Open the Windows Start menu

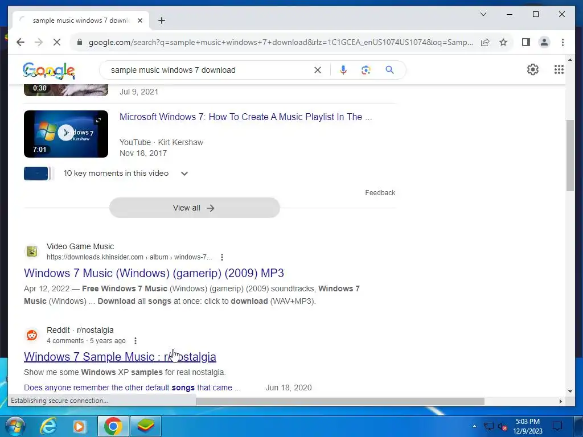14,426
